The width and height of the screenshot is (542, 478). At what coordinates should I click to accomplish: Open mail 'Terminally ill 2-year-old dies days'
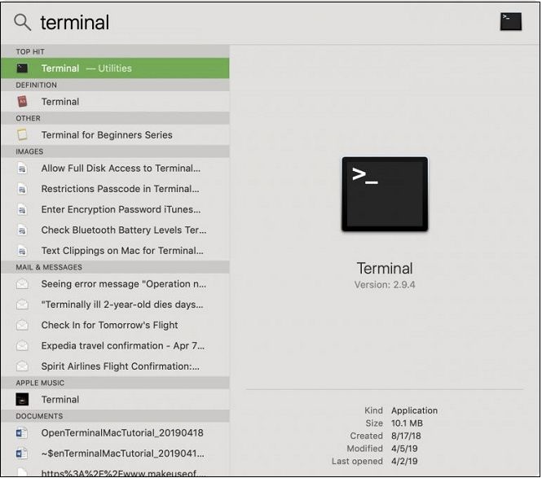pos(115,305)
